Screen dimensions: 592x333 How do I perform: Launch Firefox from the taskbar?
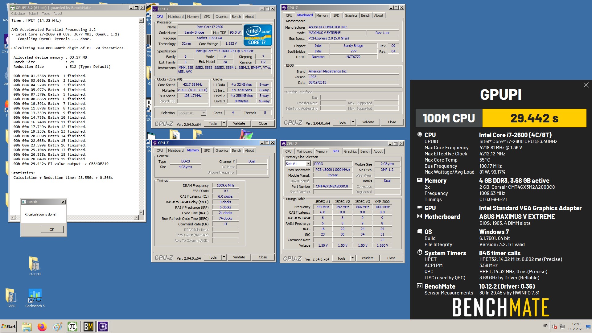tap(42, 327)
